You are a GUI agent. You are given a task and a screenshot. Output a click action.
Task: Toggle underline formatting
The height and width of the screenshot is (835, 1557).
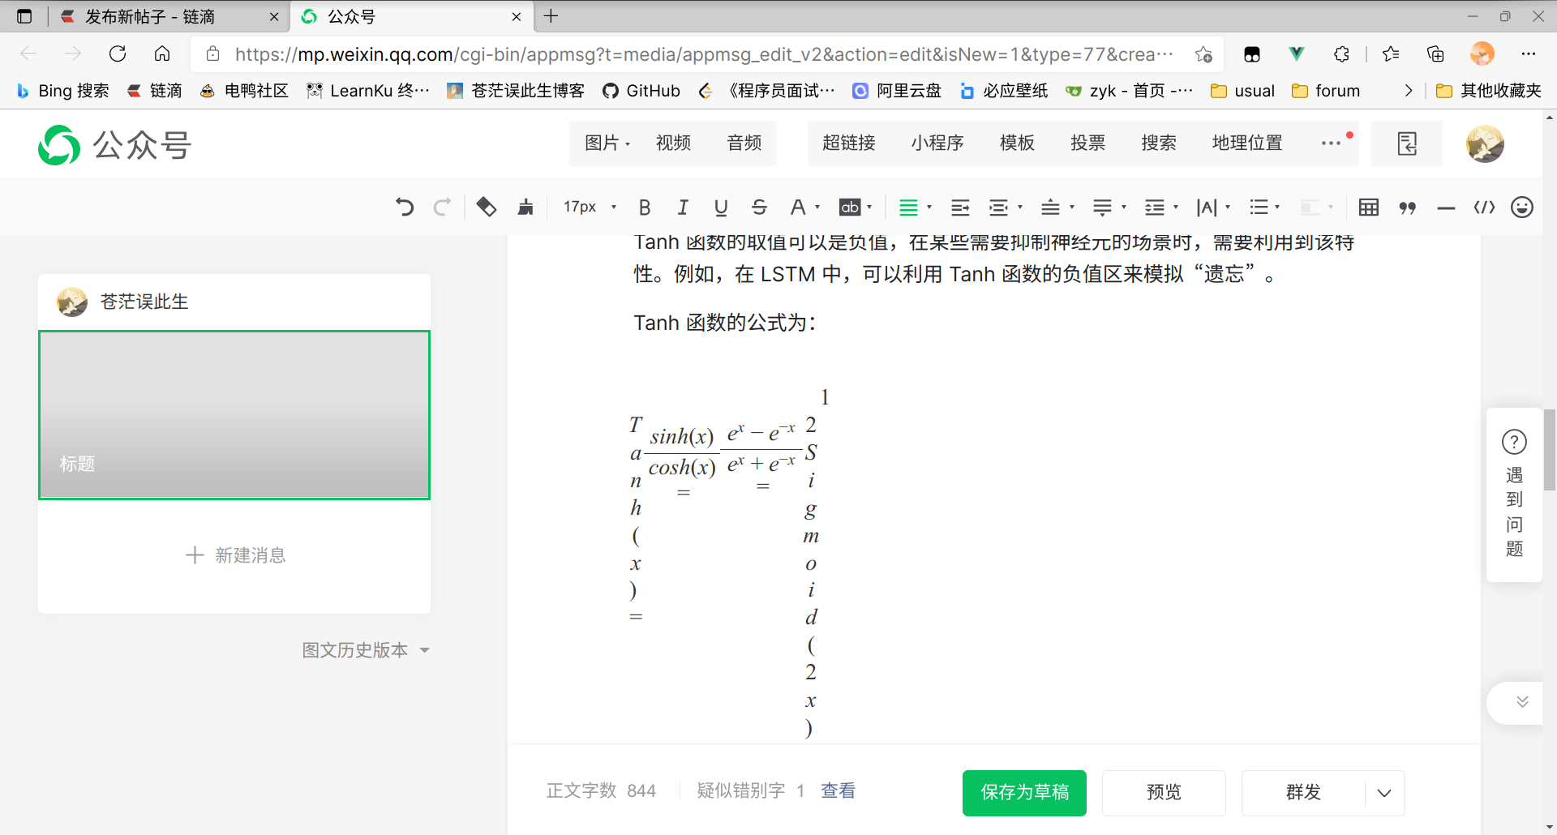[721, 207]
